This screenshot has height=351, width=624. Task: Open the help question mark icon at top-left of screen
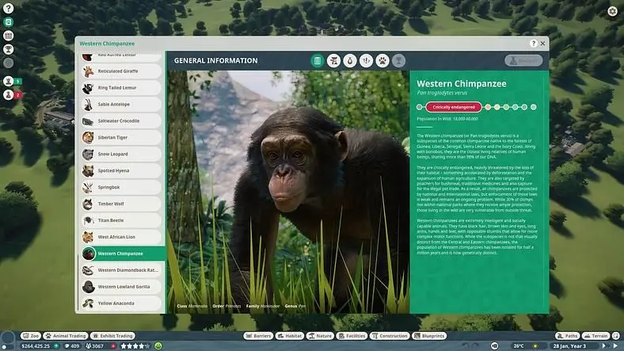tap(8, 8)
